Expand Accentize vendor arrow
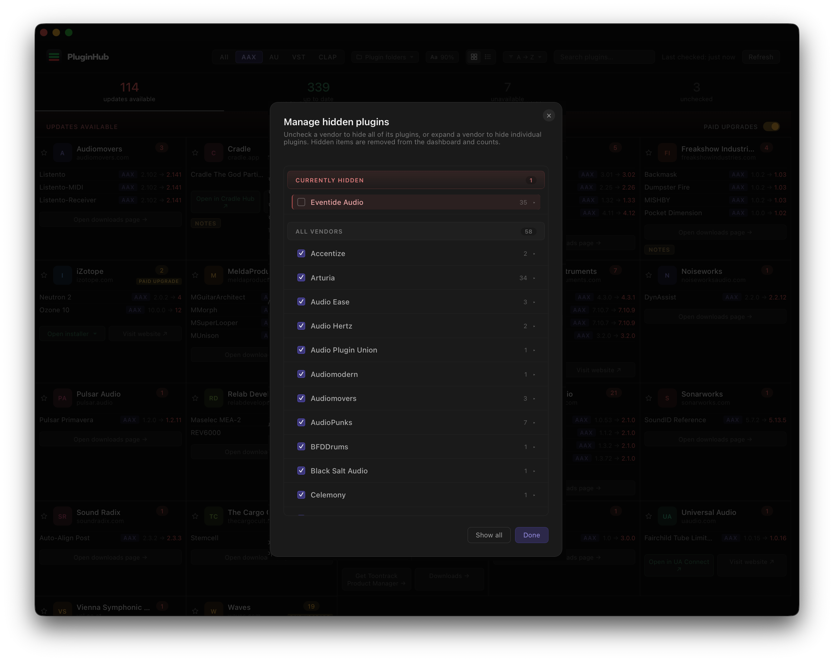 tap(534, 254)
